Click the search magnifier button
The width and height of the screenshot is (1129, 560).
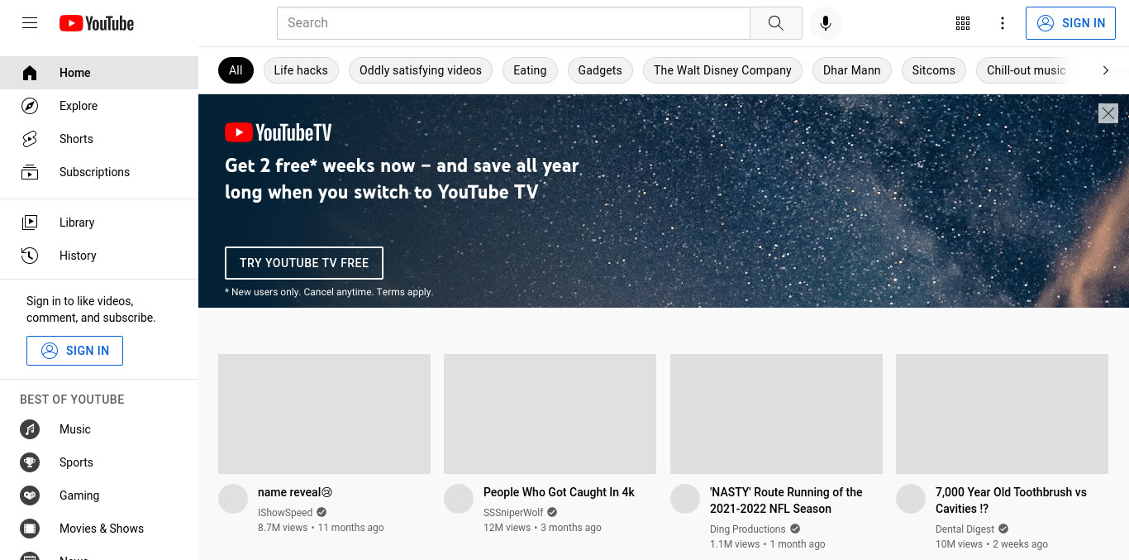tap(775, 23)
